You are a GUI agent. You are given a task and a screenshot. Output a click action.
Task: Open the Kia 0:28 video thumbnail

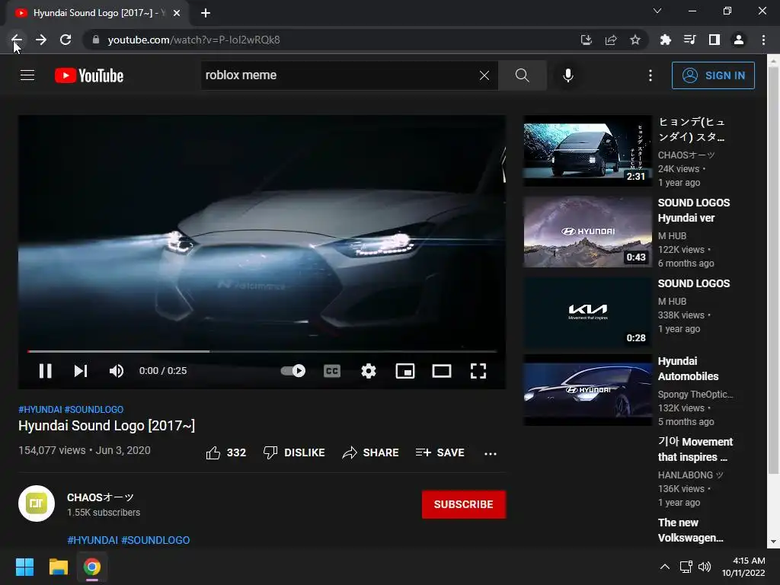[x=587, y=312]
